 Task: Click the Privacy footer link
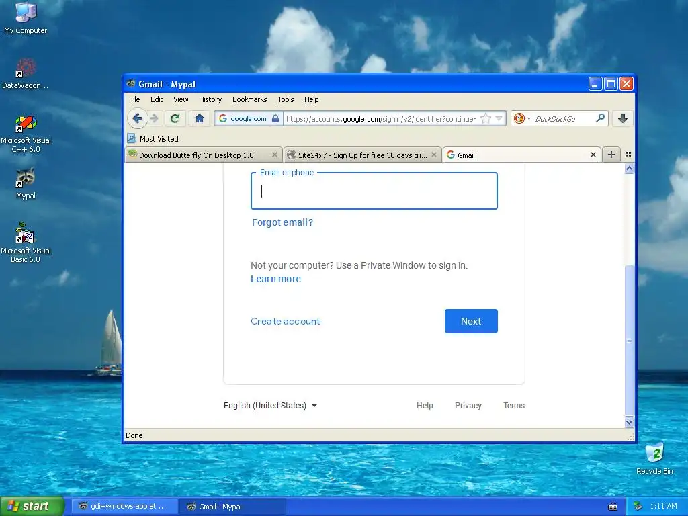468,405
